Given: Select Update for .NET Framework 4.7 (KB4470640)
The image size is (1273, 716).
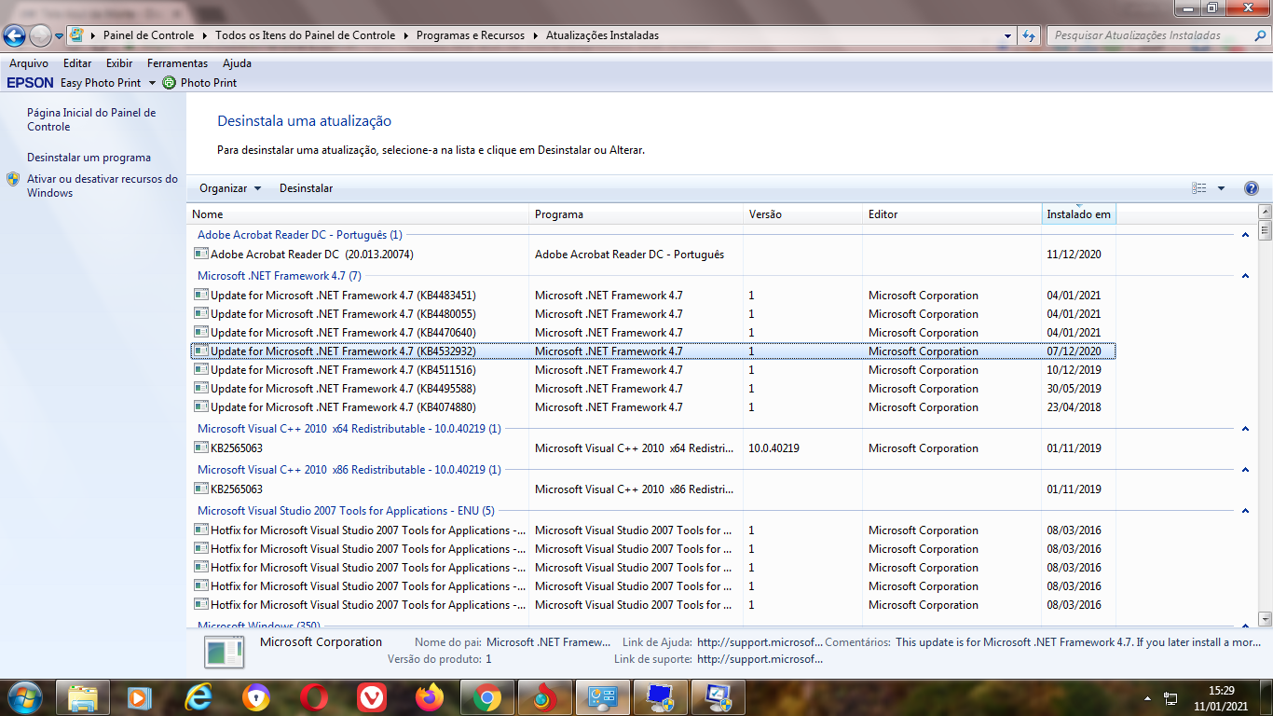Looking at the screenshot, I should pos(652,332).
